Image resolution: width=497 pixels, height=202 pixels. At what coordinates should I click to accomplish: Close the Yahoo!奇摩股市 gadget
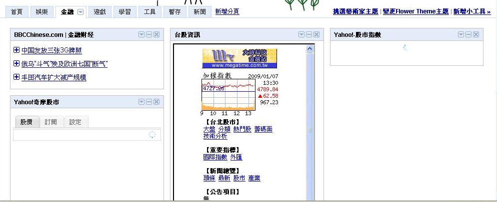point(156,102)
